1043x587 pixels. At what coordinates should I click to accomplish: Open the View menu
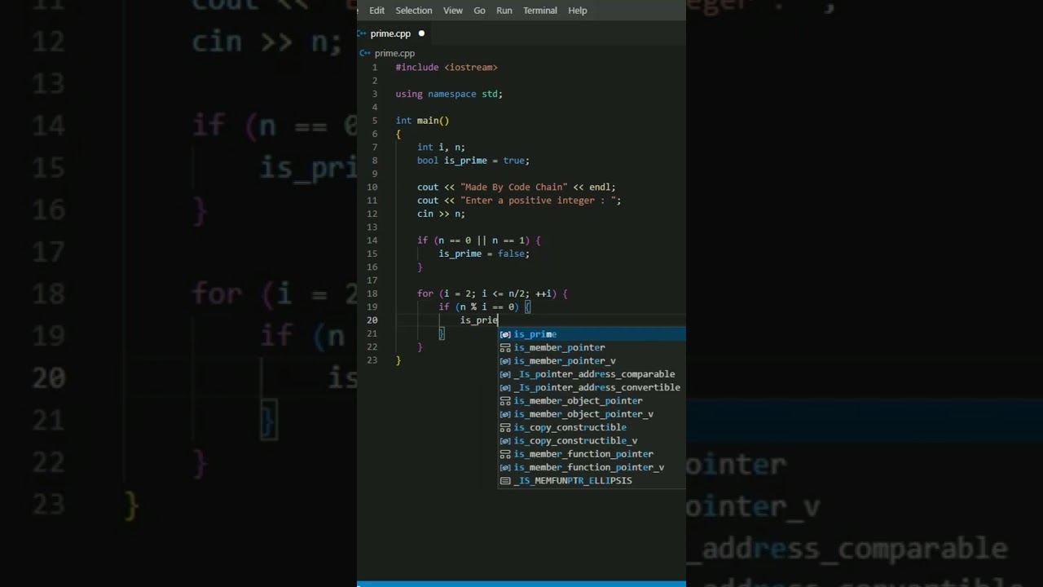(453, 11)
